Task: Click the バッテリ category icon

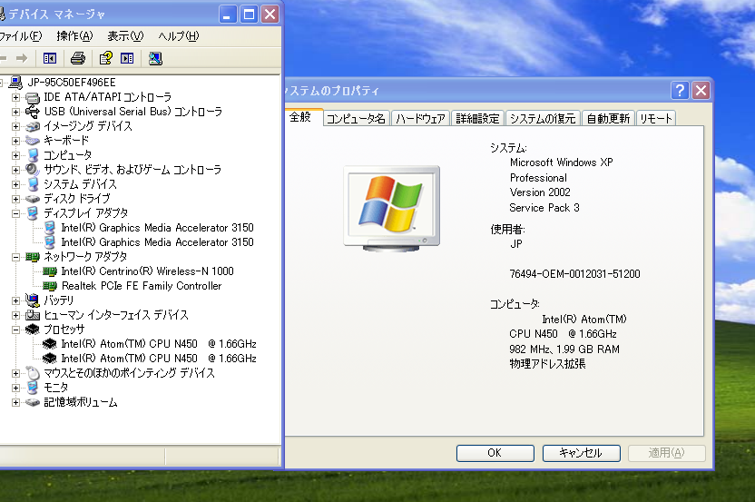Action: (33, 300)
